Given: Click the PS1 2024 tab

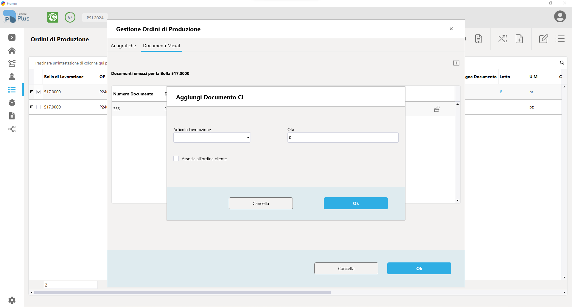Looking at the screenshot, I should [x=95, y=18].
